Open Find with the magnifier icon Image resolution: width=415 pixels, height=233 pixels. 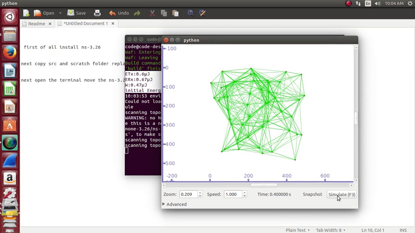pos(191,13)
